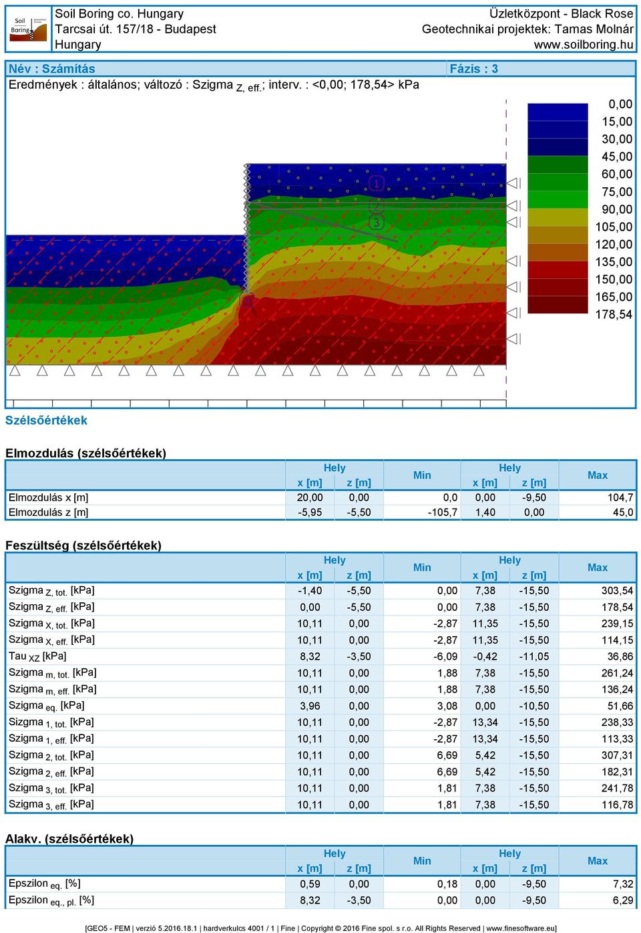Click Szigma 1, eff. max value 113,33

(617, 739)
